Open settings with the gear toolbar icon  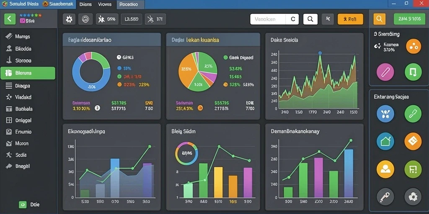pyautogui.click(x=69, y=19)
